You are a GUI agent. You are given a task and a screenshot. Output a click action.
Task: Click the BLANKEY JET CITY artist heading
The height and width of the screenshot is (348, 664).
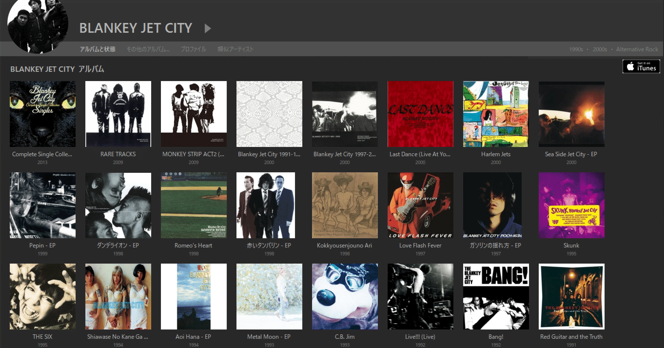coord(136,28)
